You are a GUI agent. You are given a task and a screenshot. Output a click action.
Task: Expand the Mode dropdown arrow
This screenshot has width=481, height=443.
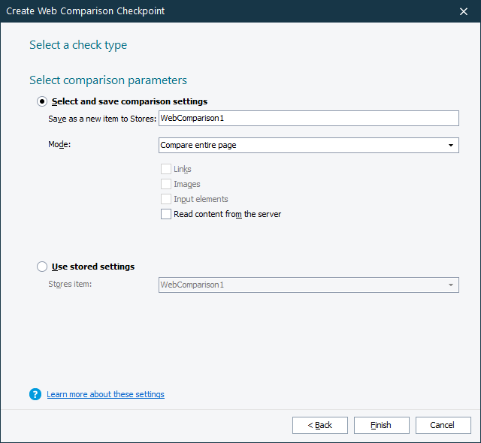click(451, 145)
